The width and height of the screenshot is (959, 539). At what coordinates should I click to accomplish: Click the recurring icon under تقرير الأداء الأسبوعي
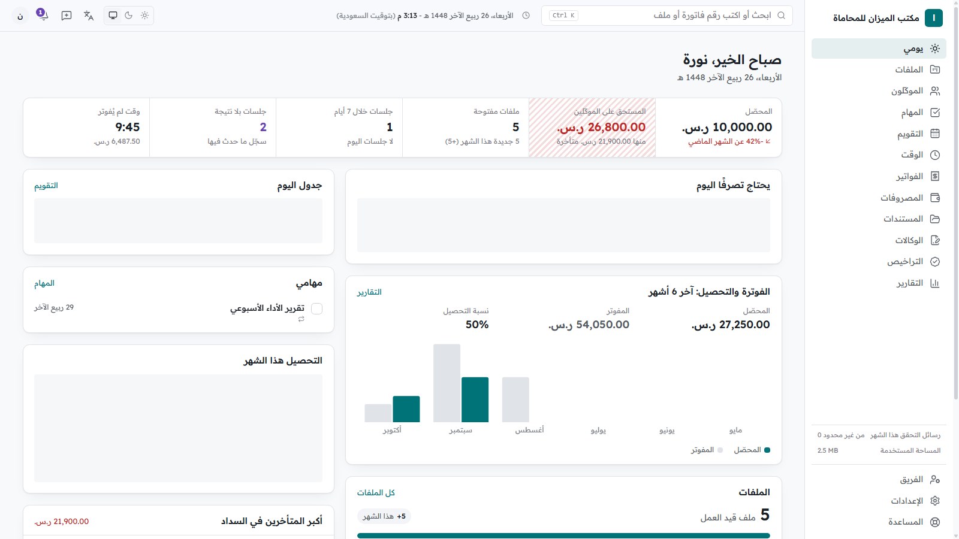[x=301, y=319]
